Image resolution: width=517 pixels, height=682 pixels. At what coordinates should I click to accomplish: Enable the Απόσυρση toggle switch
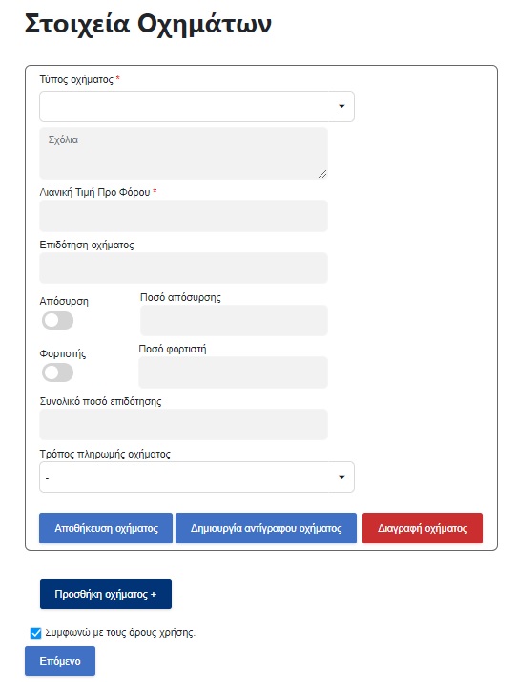(x=58, y=321)
